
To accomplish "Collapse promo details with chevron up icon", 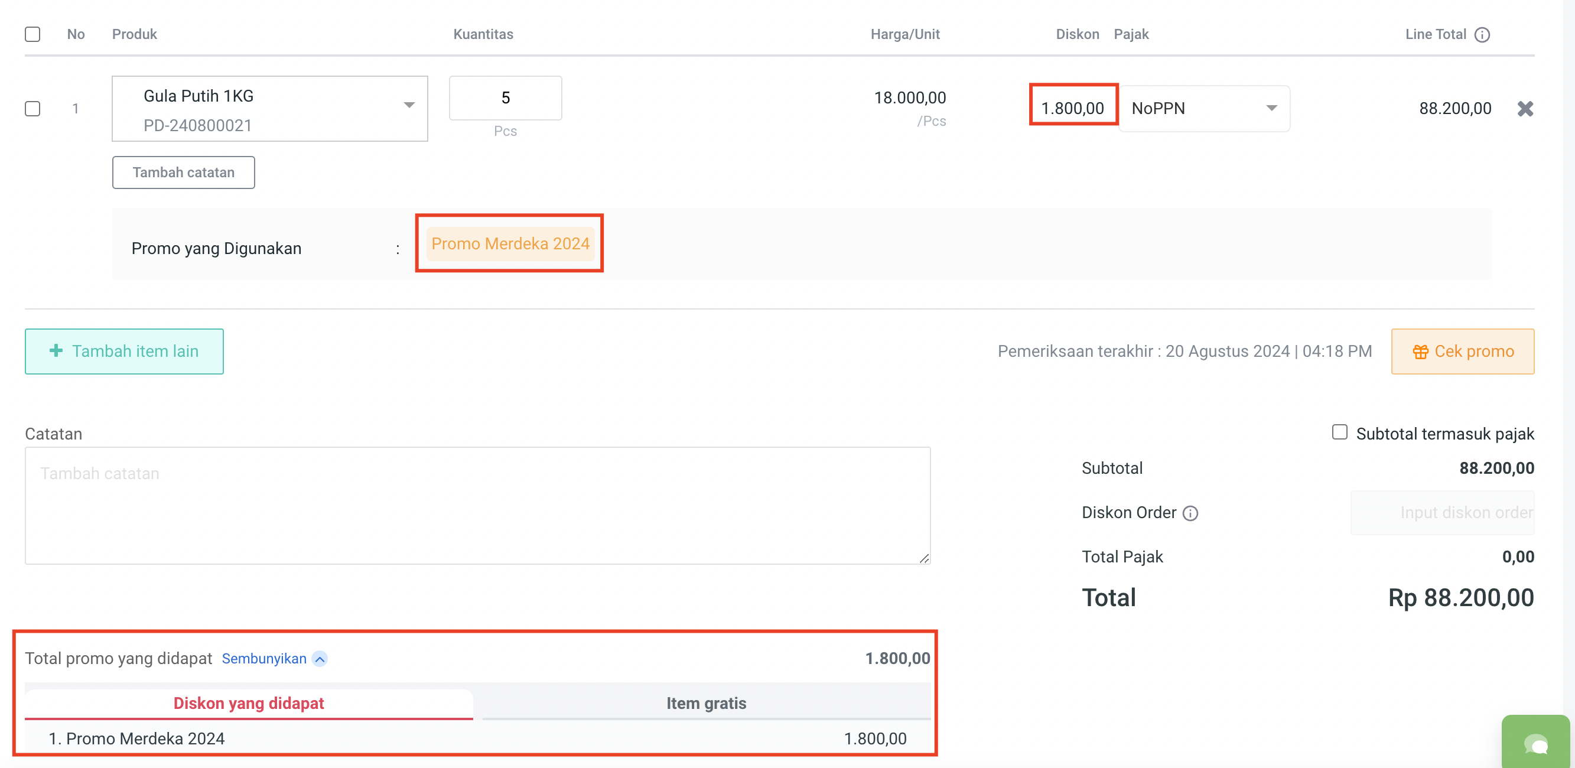I will click(x=320, y=659).
